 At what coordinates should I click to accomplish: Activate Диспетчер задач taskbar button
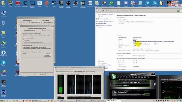click(98, 101)
